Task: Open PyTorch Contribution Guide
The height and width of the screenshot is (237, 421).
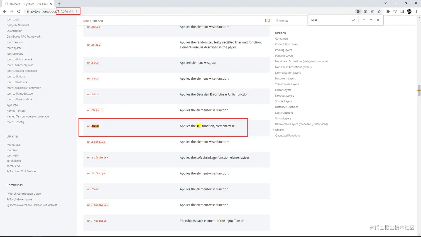Action: click(24, 194)
